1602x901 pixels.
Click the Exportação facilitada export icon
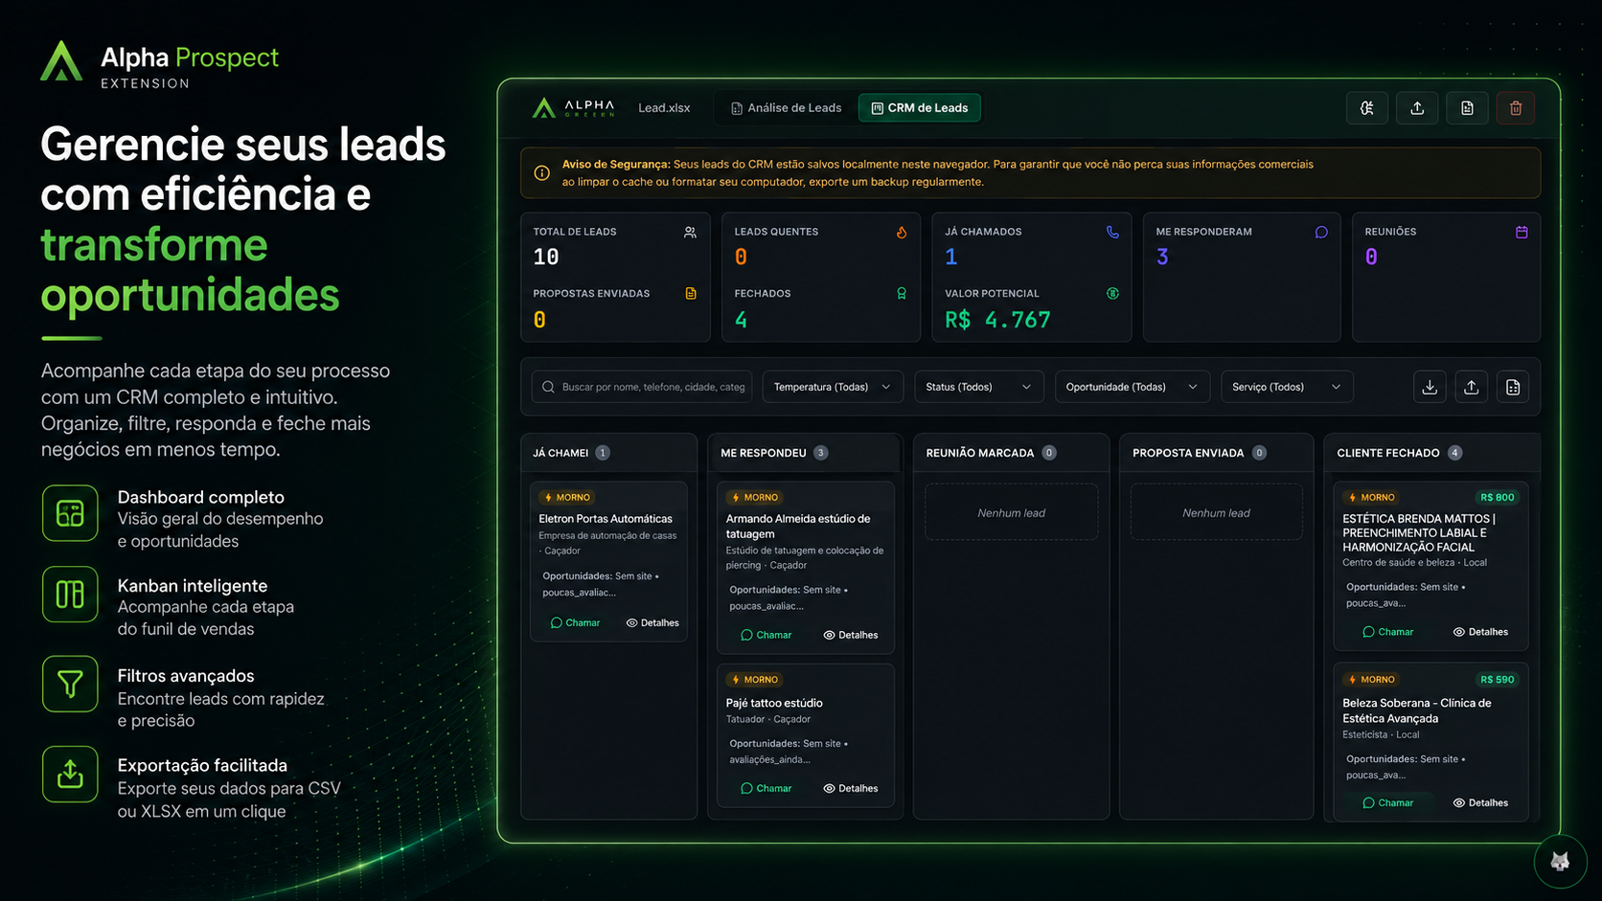tap(70, 774)
